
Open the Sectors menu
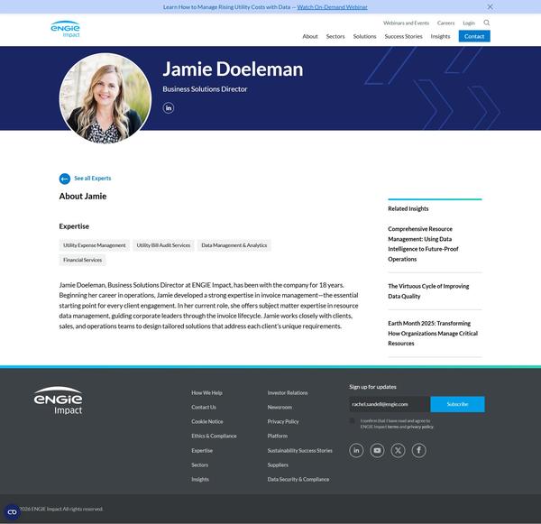[x=335, y=36]
